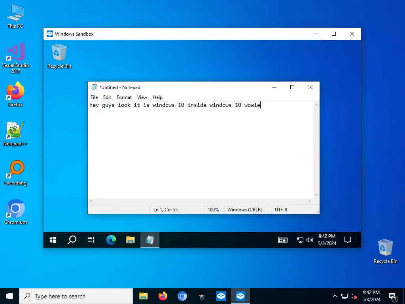
Task: Maximize the Notepad window
Action: point(292,87)
